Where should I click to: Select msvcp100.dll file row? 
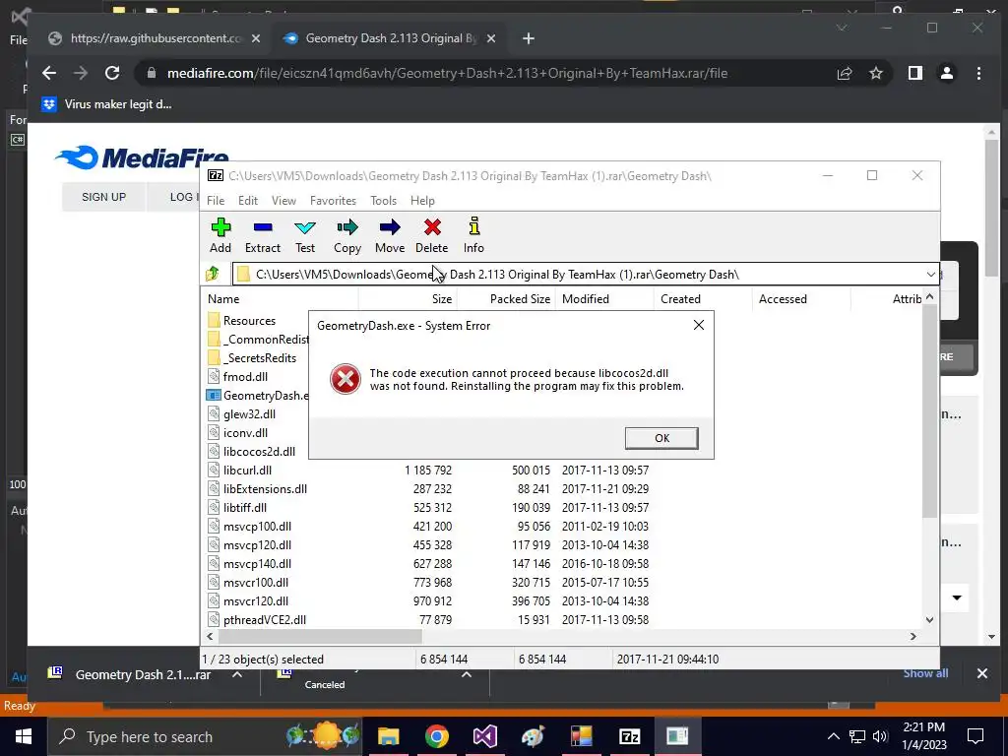(x=427, y=526)
